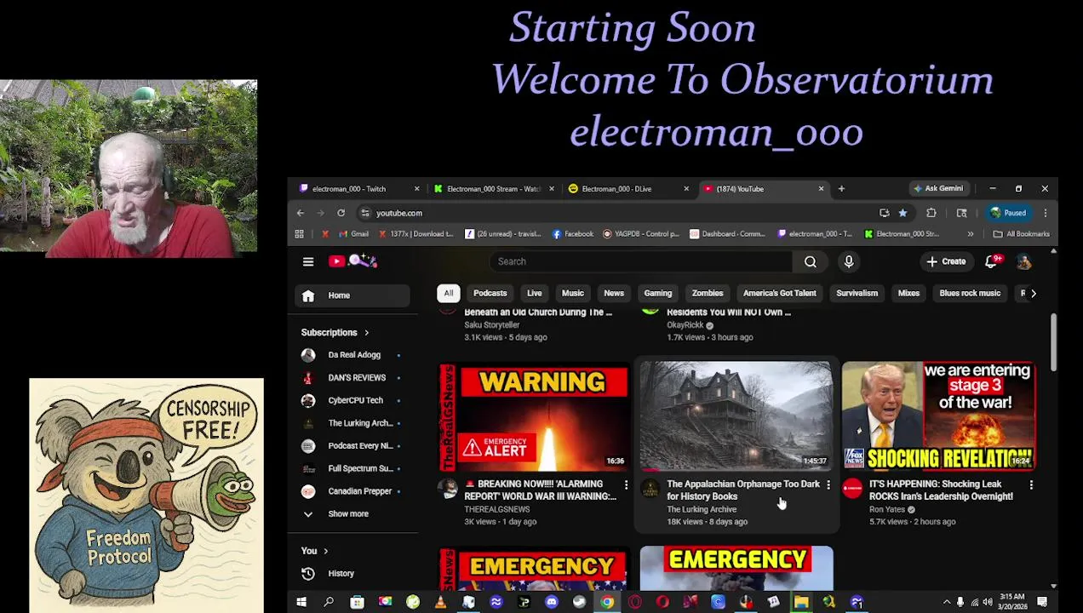Click the YouTube logo
This screenshot has height=613, width=1083.
[352, 261]
